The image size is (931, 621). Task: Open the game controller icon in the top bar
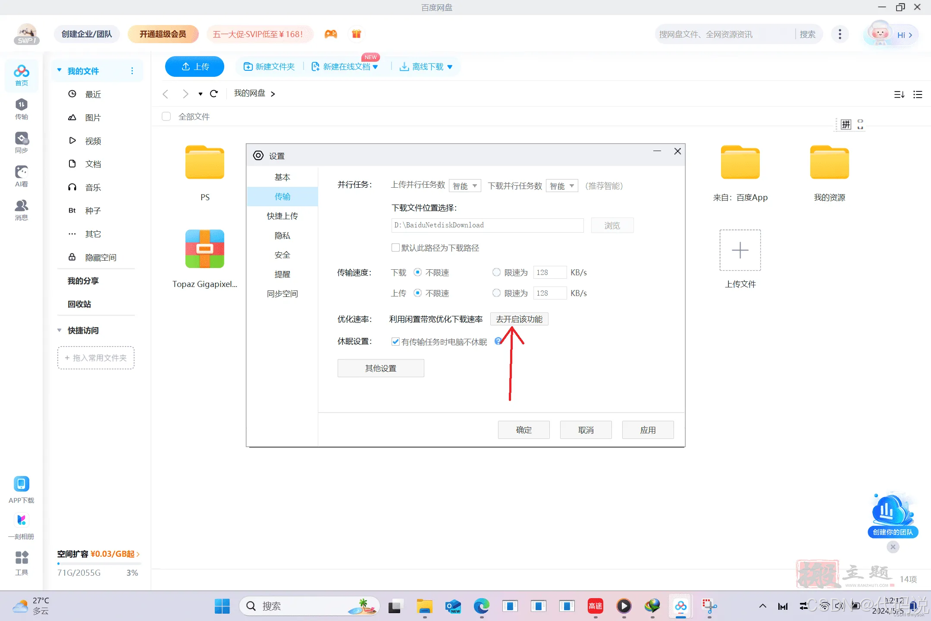(331, 34)
